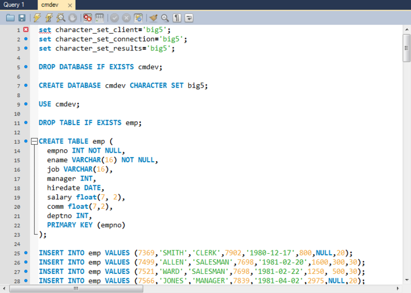Click the Beautify query broom icon
The height and width of the screenshot is (293, 411).
[x=153, y=18]
